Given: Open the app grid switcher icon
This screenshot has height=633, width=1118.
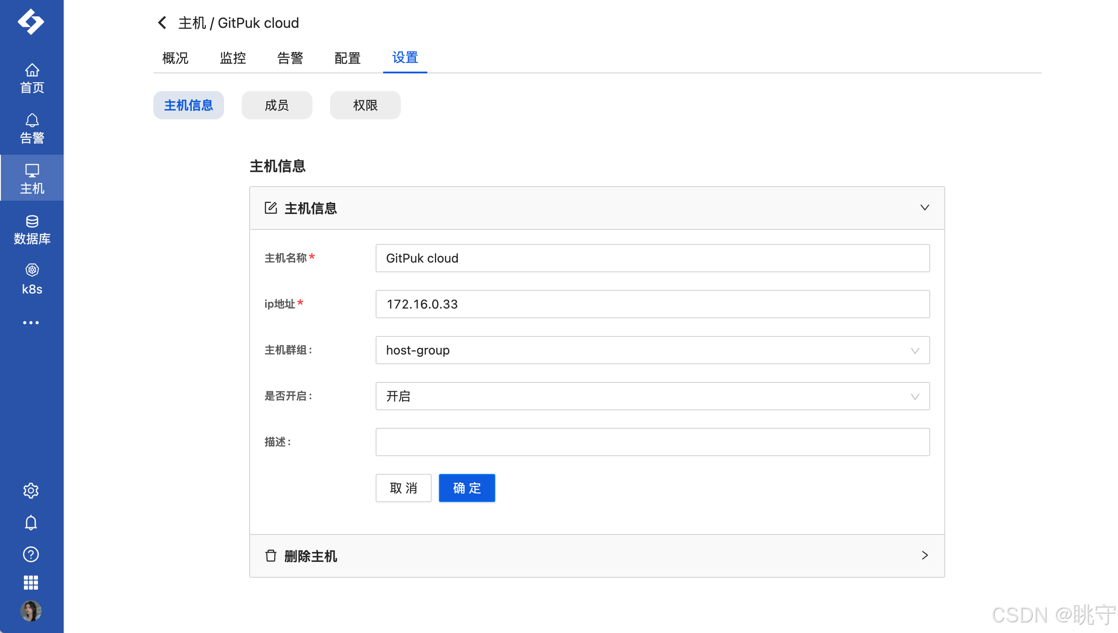Looking at the screenshot, I should pos(31,583).
